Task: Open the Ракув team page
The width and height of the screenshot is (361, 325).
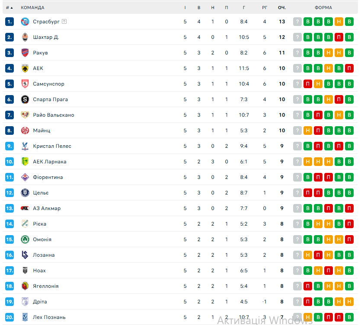Action: 40,53
